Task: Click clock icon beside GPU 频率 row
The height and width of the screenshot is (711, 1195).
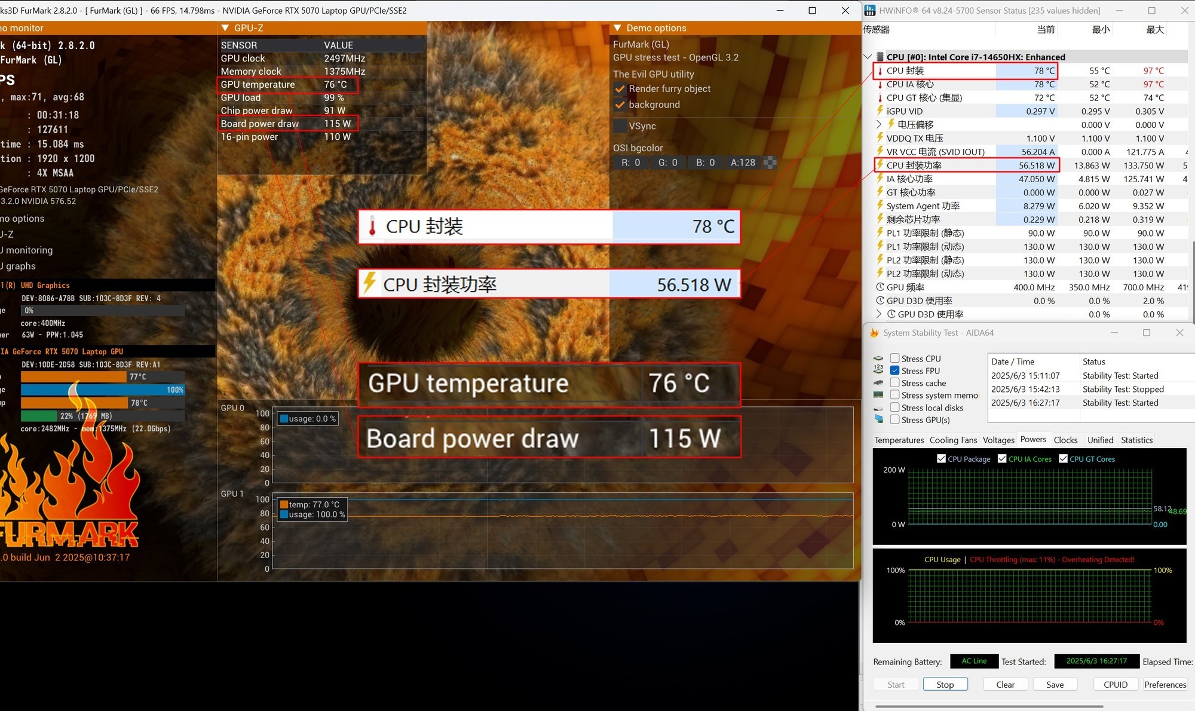Action: 880,287
